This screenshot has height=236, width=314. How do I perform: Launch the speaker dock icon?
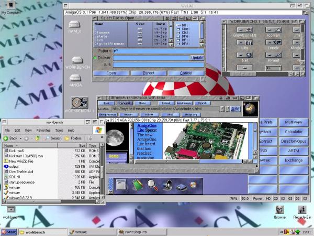[x=167, y=185]
